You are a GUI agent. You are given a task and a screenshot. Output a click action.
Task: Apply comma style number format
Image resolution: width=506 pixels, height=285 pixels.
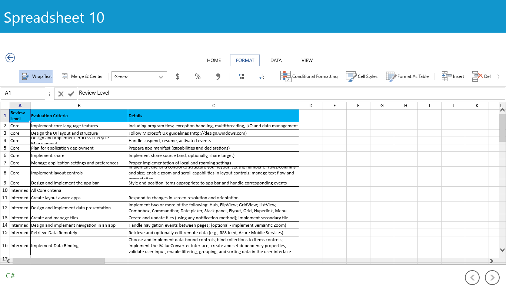(x=218, y=76)
